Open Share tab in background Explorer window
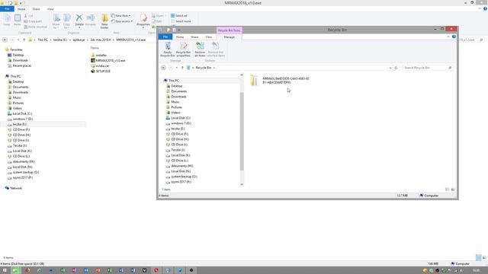 click(x=36, y=9)
